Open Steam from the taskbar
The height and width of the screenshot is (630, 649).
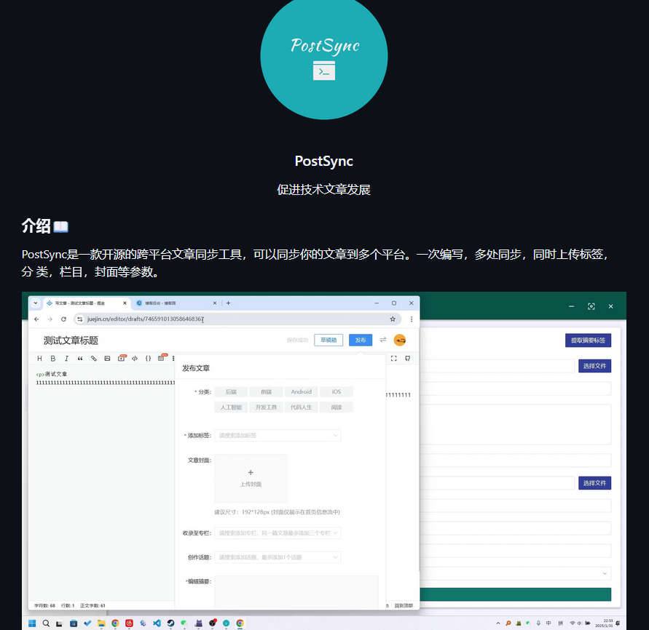pyautogui.click(x=170, y=623)
